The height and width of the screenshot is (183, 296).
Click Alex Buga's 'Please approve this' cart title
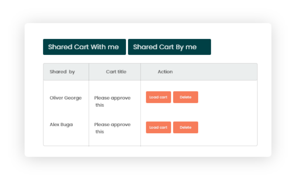[x=112, y=128]
